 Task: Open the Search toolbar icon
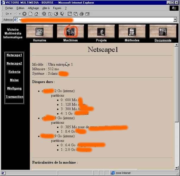pos(44,14)
